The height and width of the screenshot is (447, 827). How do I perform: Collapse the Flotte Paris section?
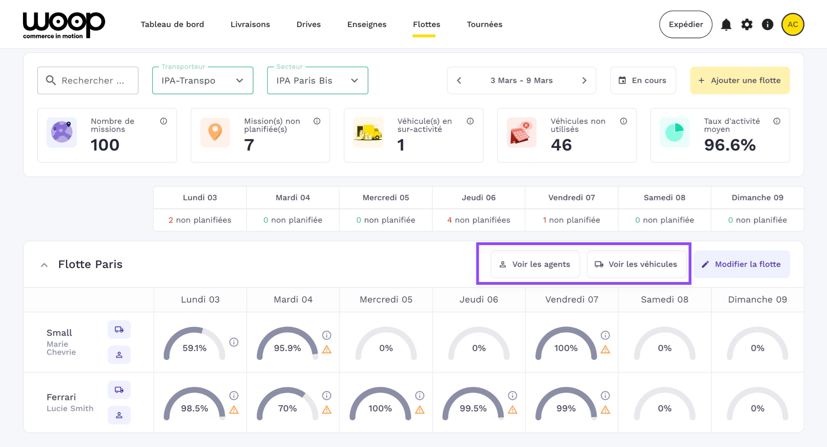pyautogui.click(x=44, y=265)
